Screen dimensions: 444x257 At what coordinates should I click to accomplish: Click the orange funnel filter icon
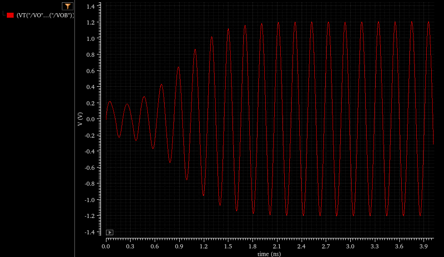pos(68,6)
